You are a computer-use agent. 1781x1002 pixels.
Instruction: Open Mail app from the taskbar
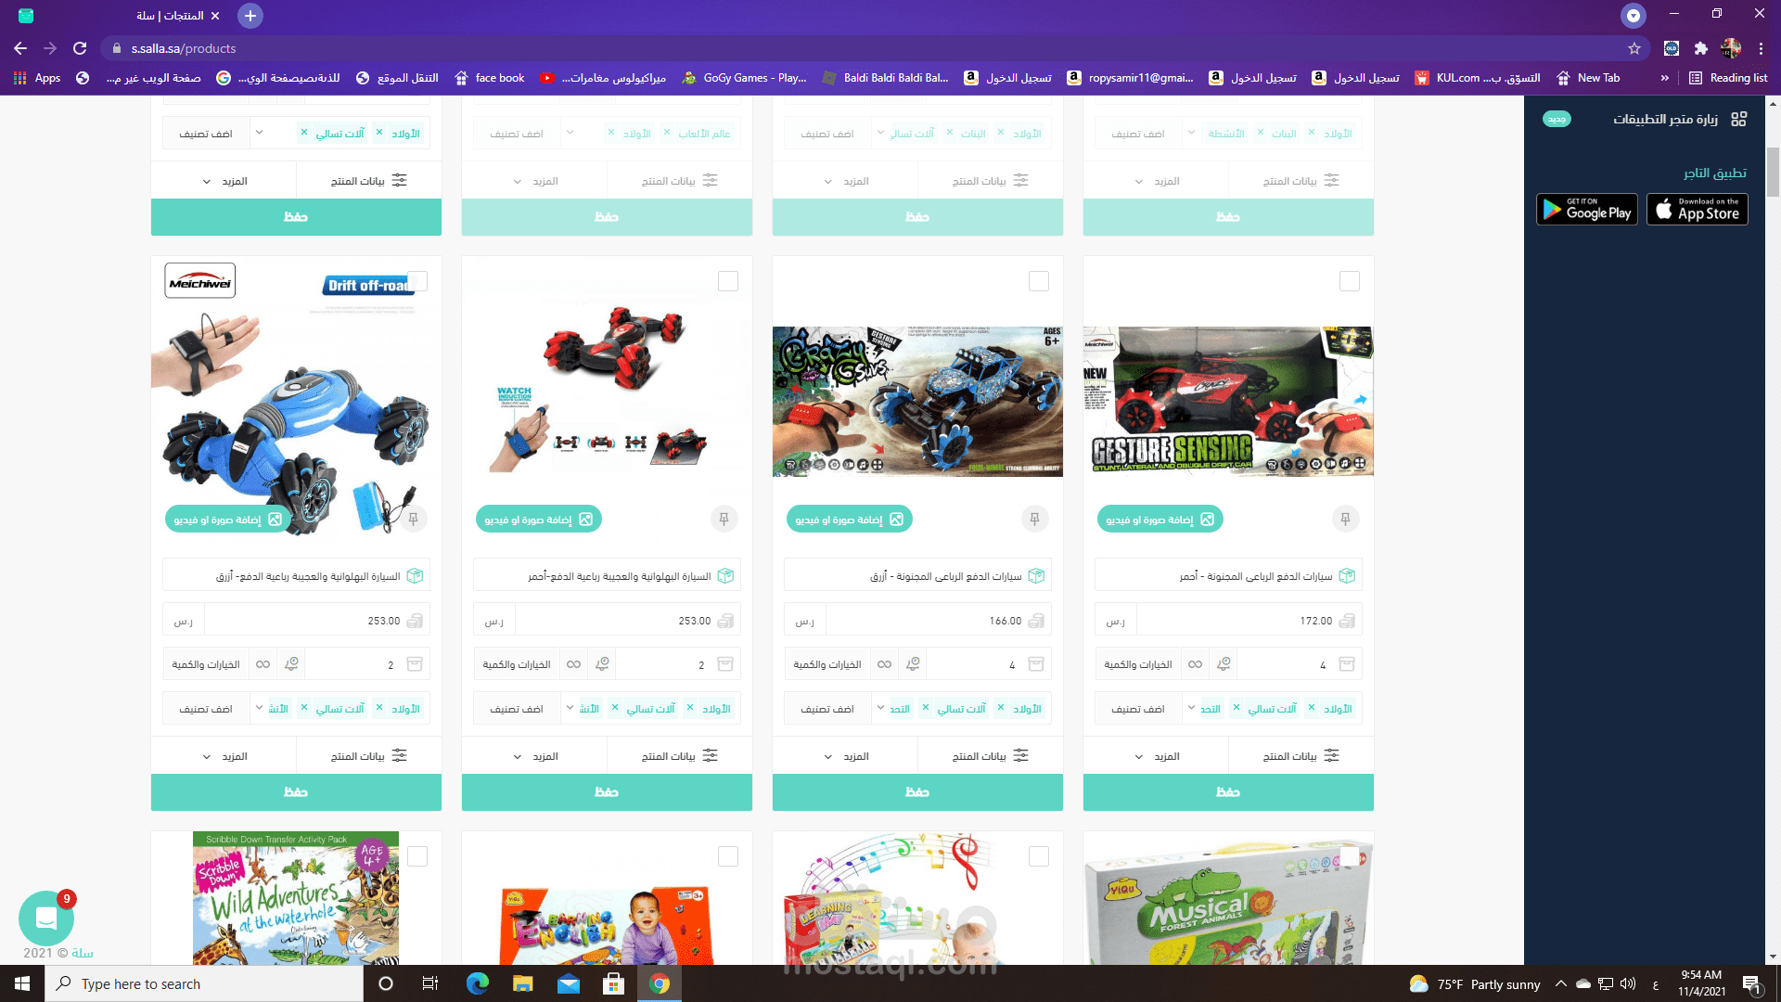[569, 983]
